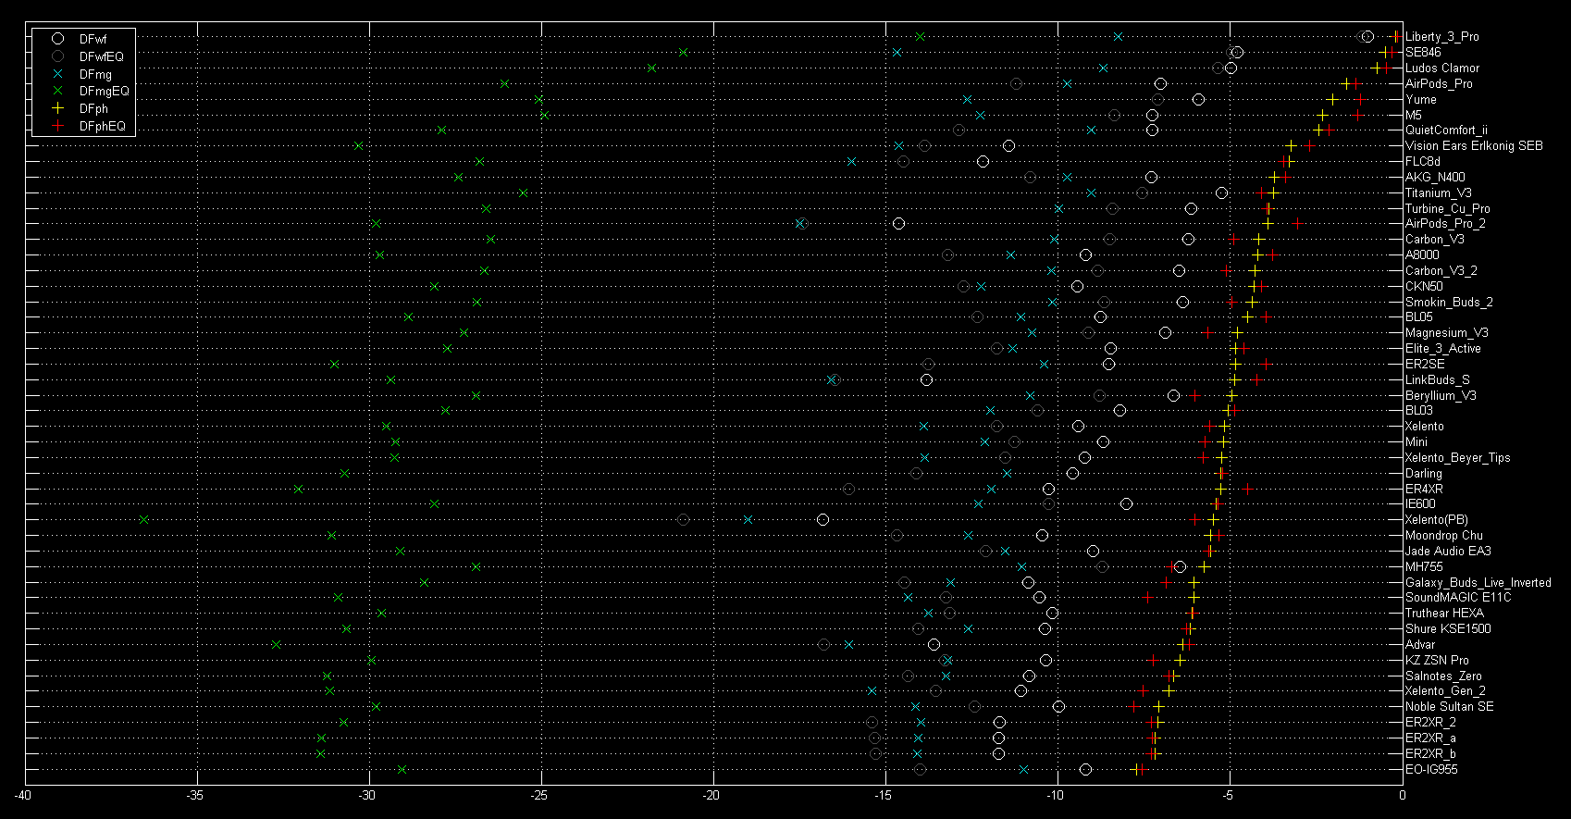Select the DFwf legend label
The width and height of the screenshot is (1571, 819).
(x=93, y=39)
